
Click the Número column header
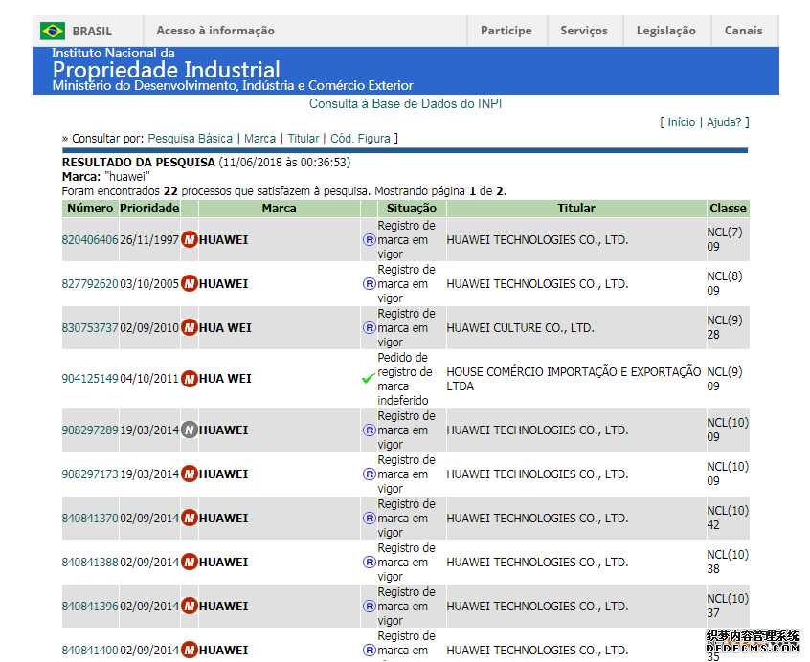(90, 208)
